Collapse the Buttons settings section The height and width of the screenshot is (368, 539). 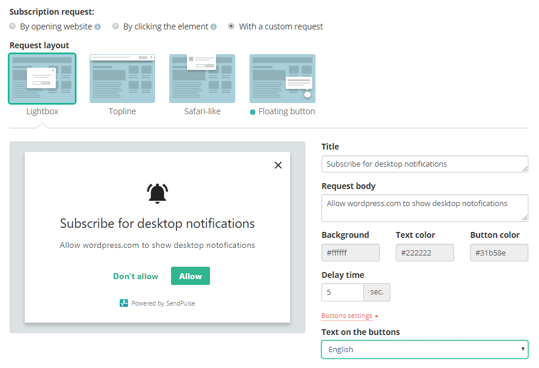350,316
